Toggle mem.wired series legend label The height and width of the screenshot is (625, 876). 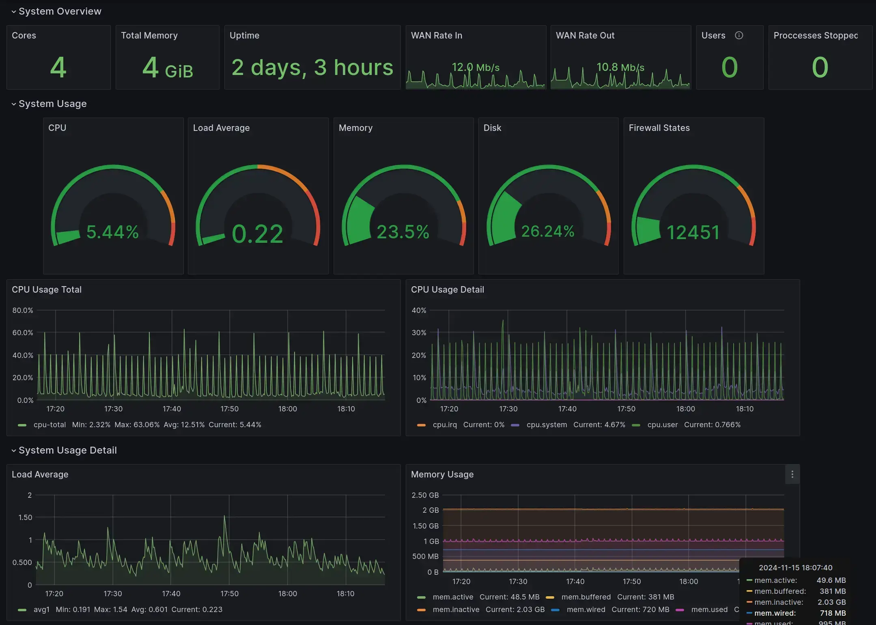[586, 610]
